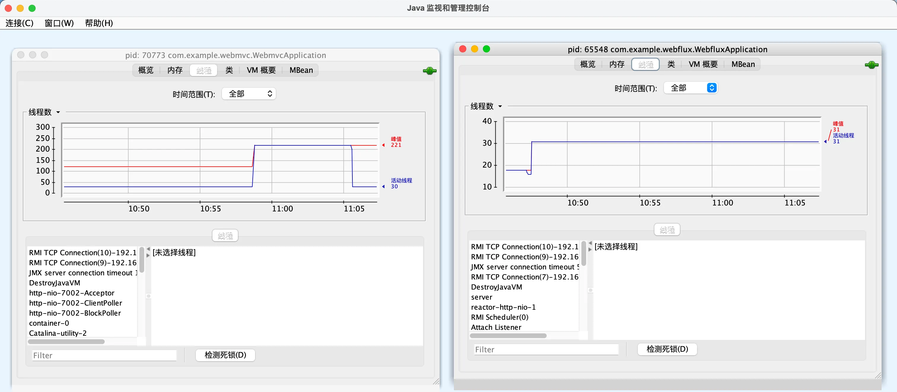The image size is (897, 392).
Task: Click the 峰值 31 legend in webflux chart
Action: click(x=838, y=126)
